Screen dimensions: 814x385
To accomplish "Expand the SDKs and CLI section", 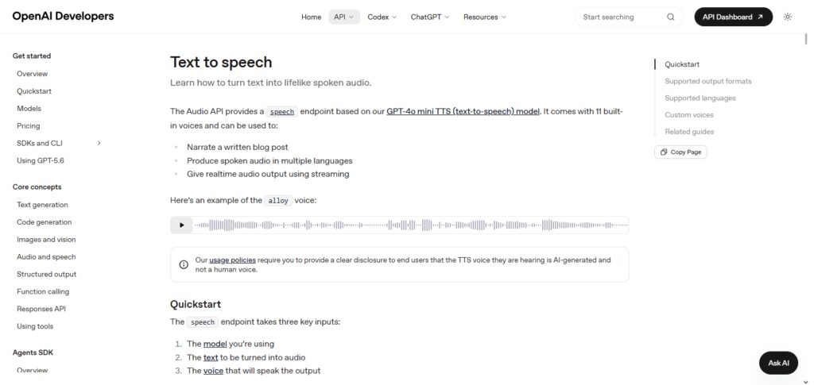I will click(99, 143).
